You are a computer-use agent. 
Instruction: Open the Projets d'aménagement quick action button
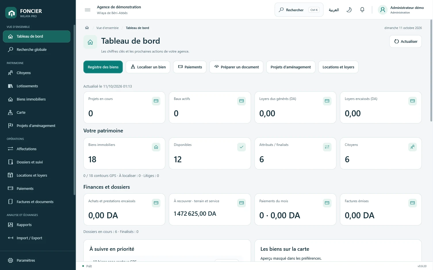291,67
